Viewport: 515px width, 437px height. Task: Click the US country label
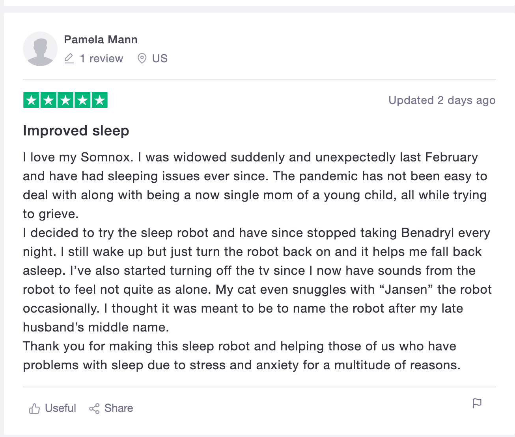coord(160,59)
